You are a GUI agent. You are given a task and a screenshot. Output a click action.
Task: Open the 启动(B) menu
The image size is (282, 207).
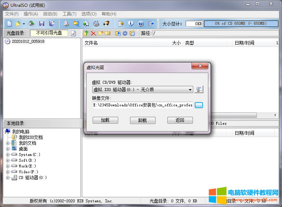50,14
